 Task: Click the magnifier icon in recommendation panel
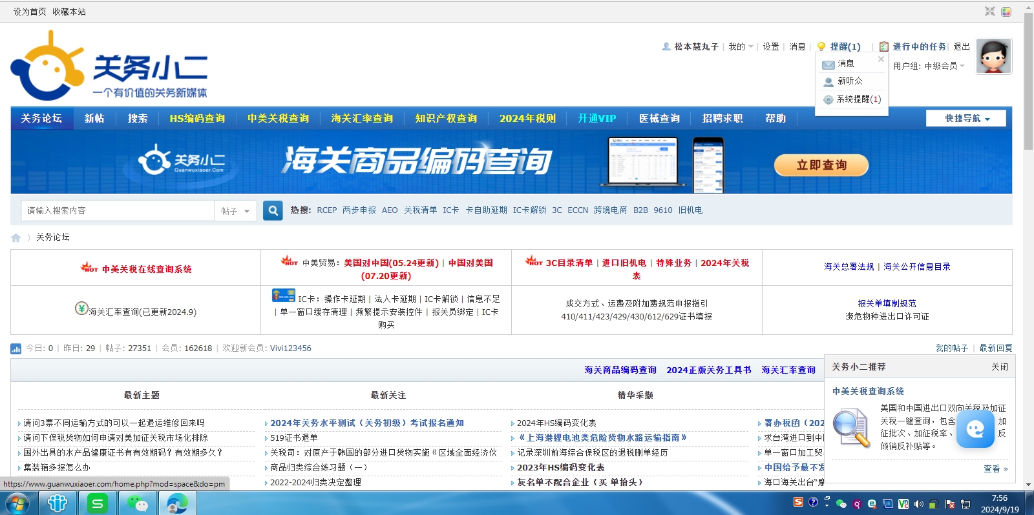coord(851,429)
